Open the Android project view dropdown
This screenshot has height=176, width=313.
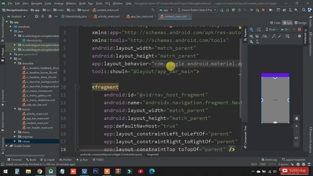point(16,17)
